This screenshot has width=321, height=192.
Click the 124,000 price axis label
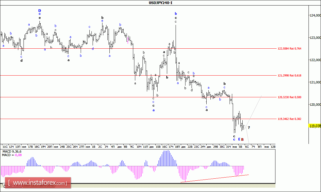click(315, 15)
